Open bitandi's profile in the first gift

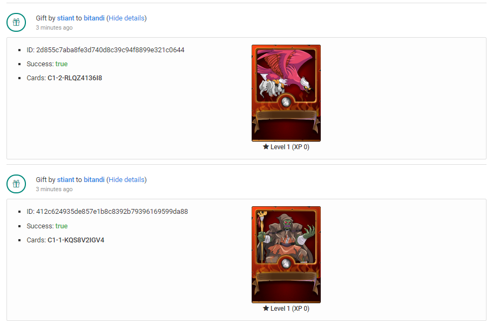pyautogui.click(x=94, y=18)
